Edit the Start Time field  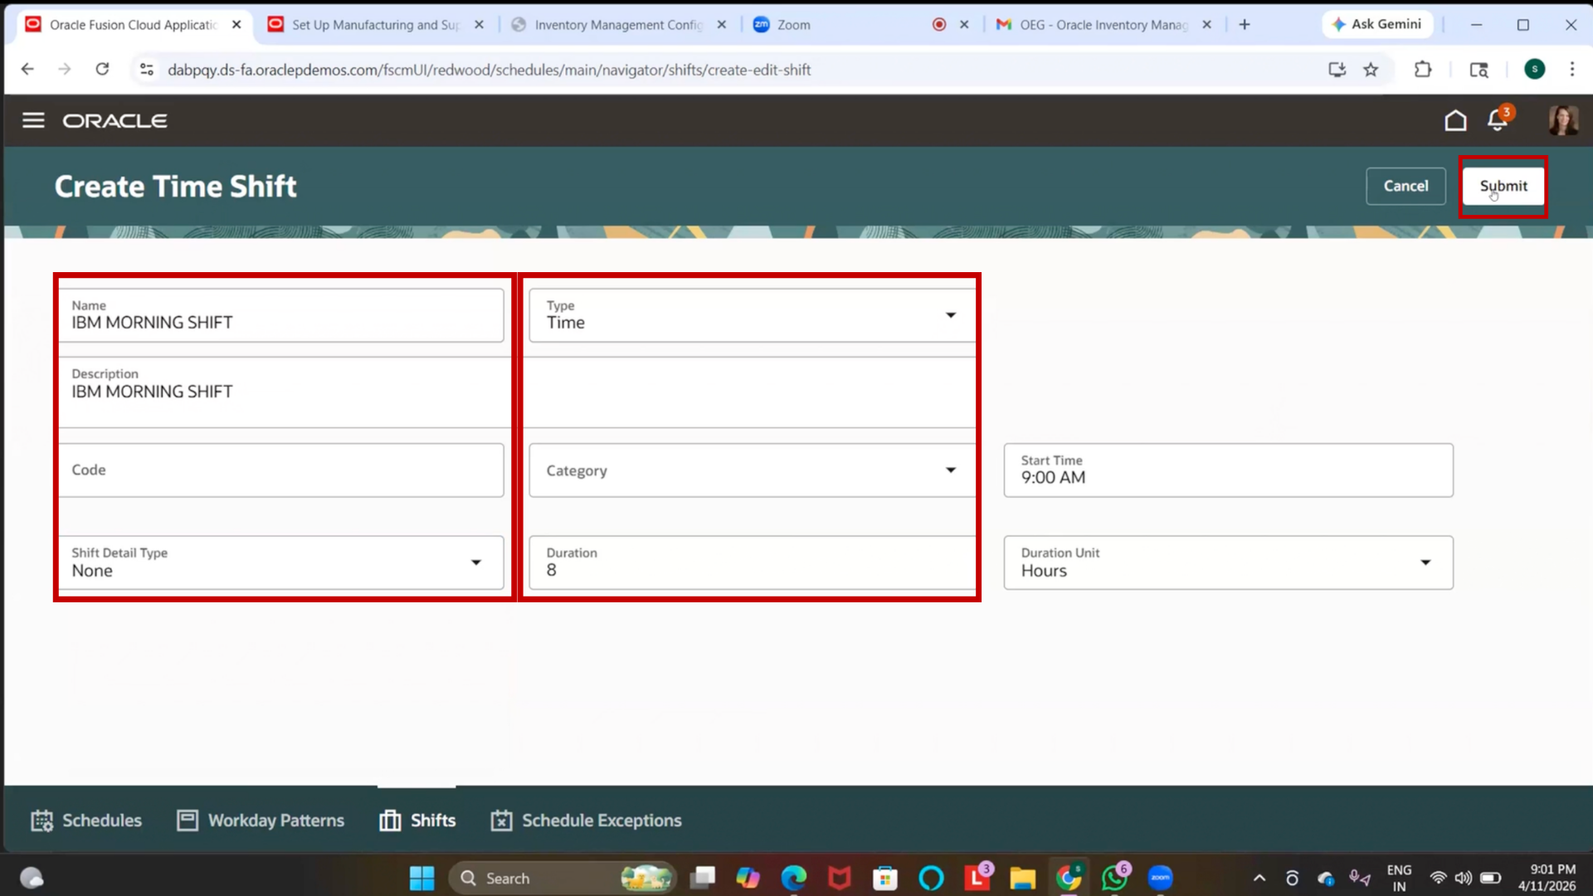[1228, 470]
